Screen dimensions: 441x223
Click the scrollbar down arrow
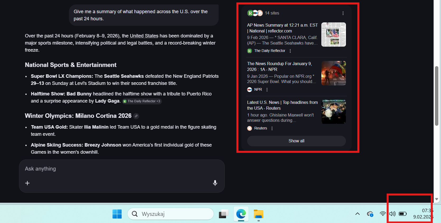437,199
